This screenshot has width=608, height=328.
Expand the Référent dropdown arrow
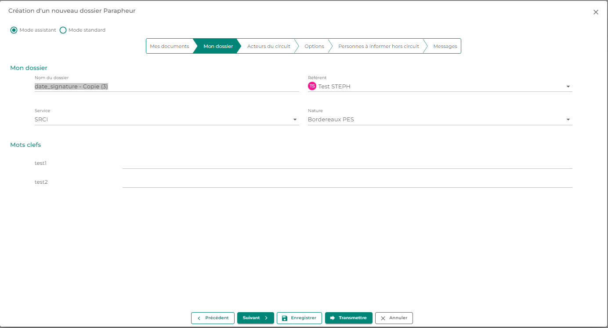(568, 87)
